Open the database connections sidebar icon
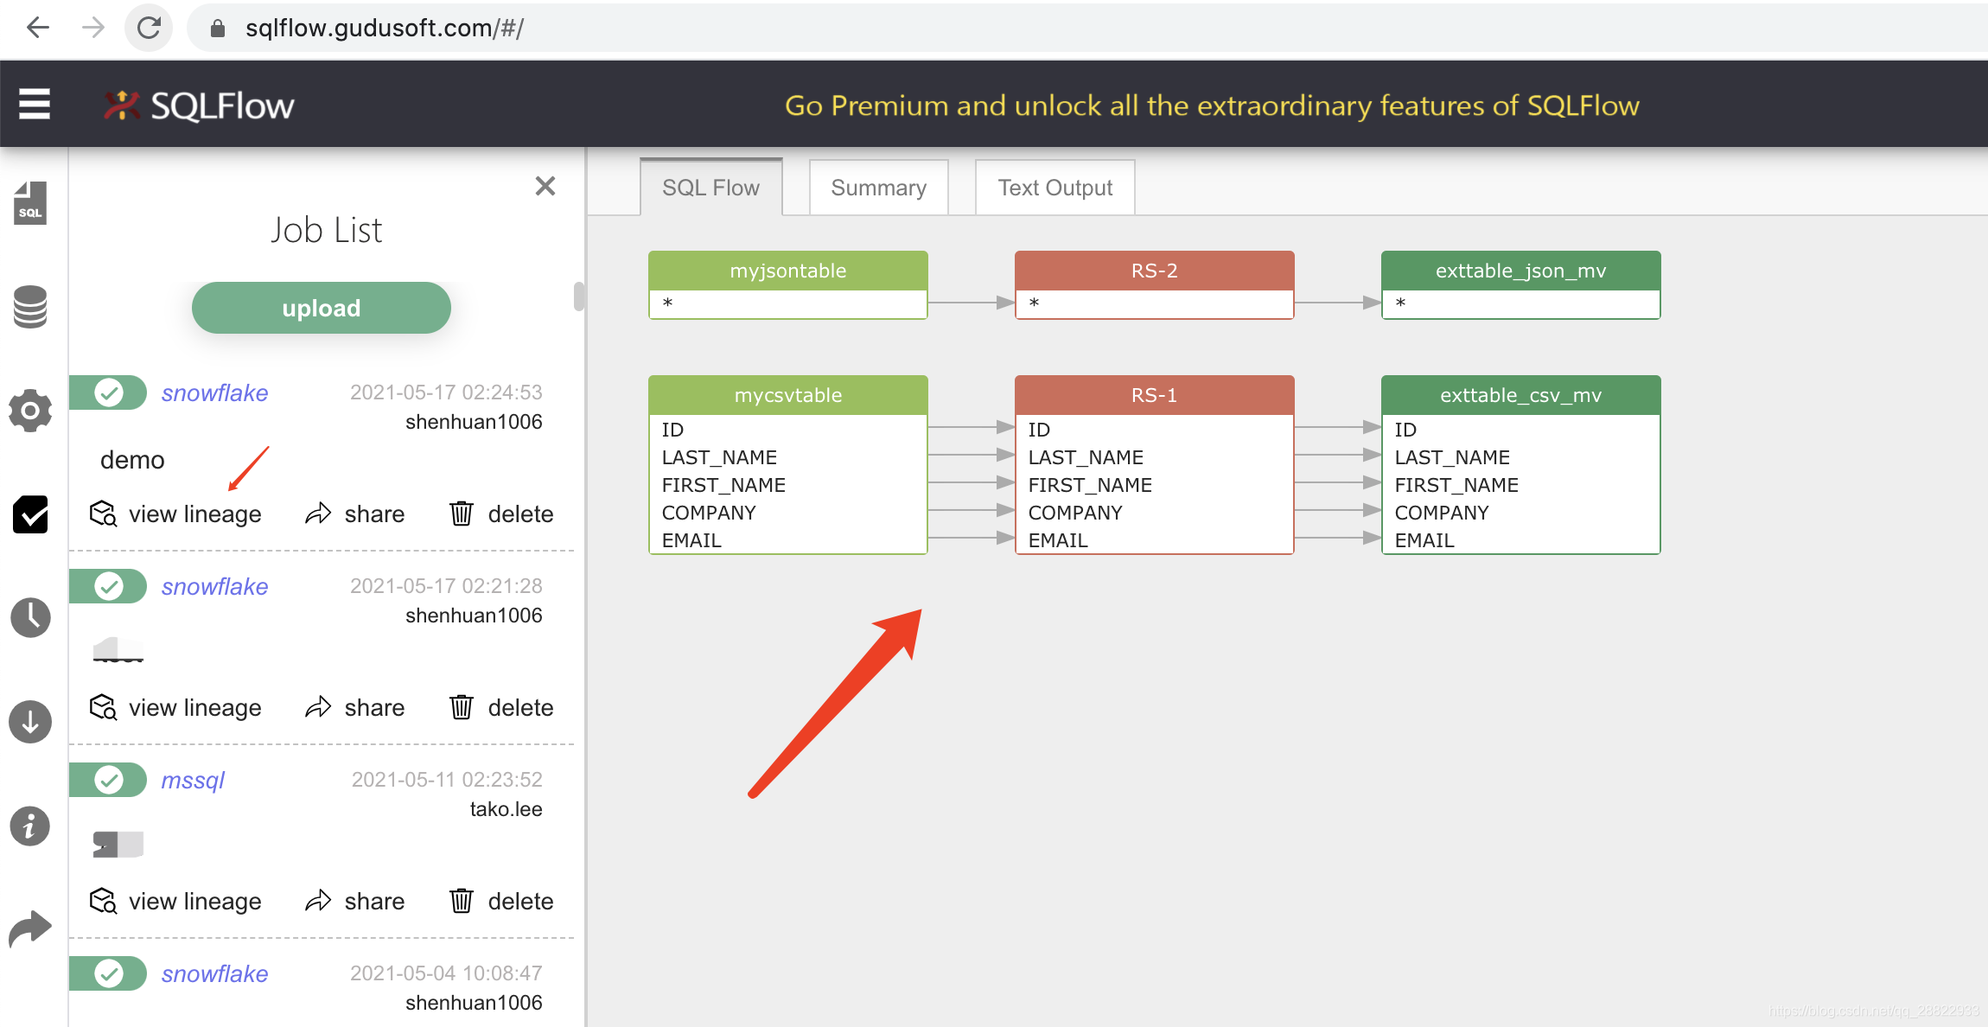The width and height of the screenshot is (1988, 1027). [x=30, y=307]
